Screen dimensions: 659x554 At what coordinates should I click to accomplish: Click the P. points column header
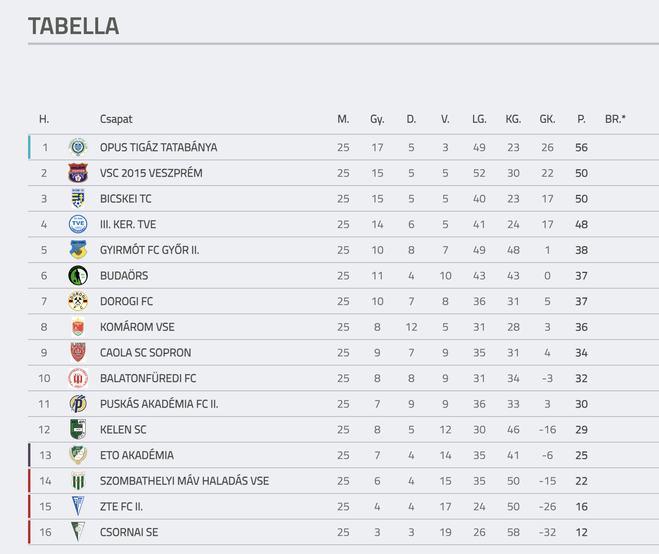pos(581,119)
